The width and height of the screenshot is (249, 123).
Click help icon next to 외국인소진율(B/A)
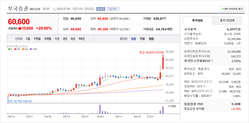(212, 61)
